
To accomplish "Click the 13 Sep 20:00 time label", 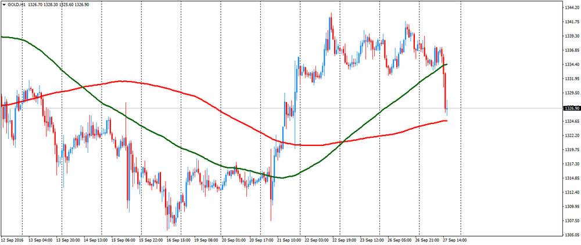I will pyautogui.click(x=67, y=240).
